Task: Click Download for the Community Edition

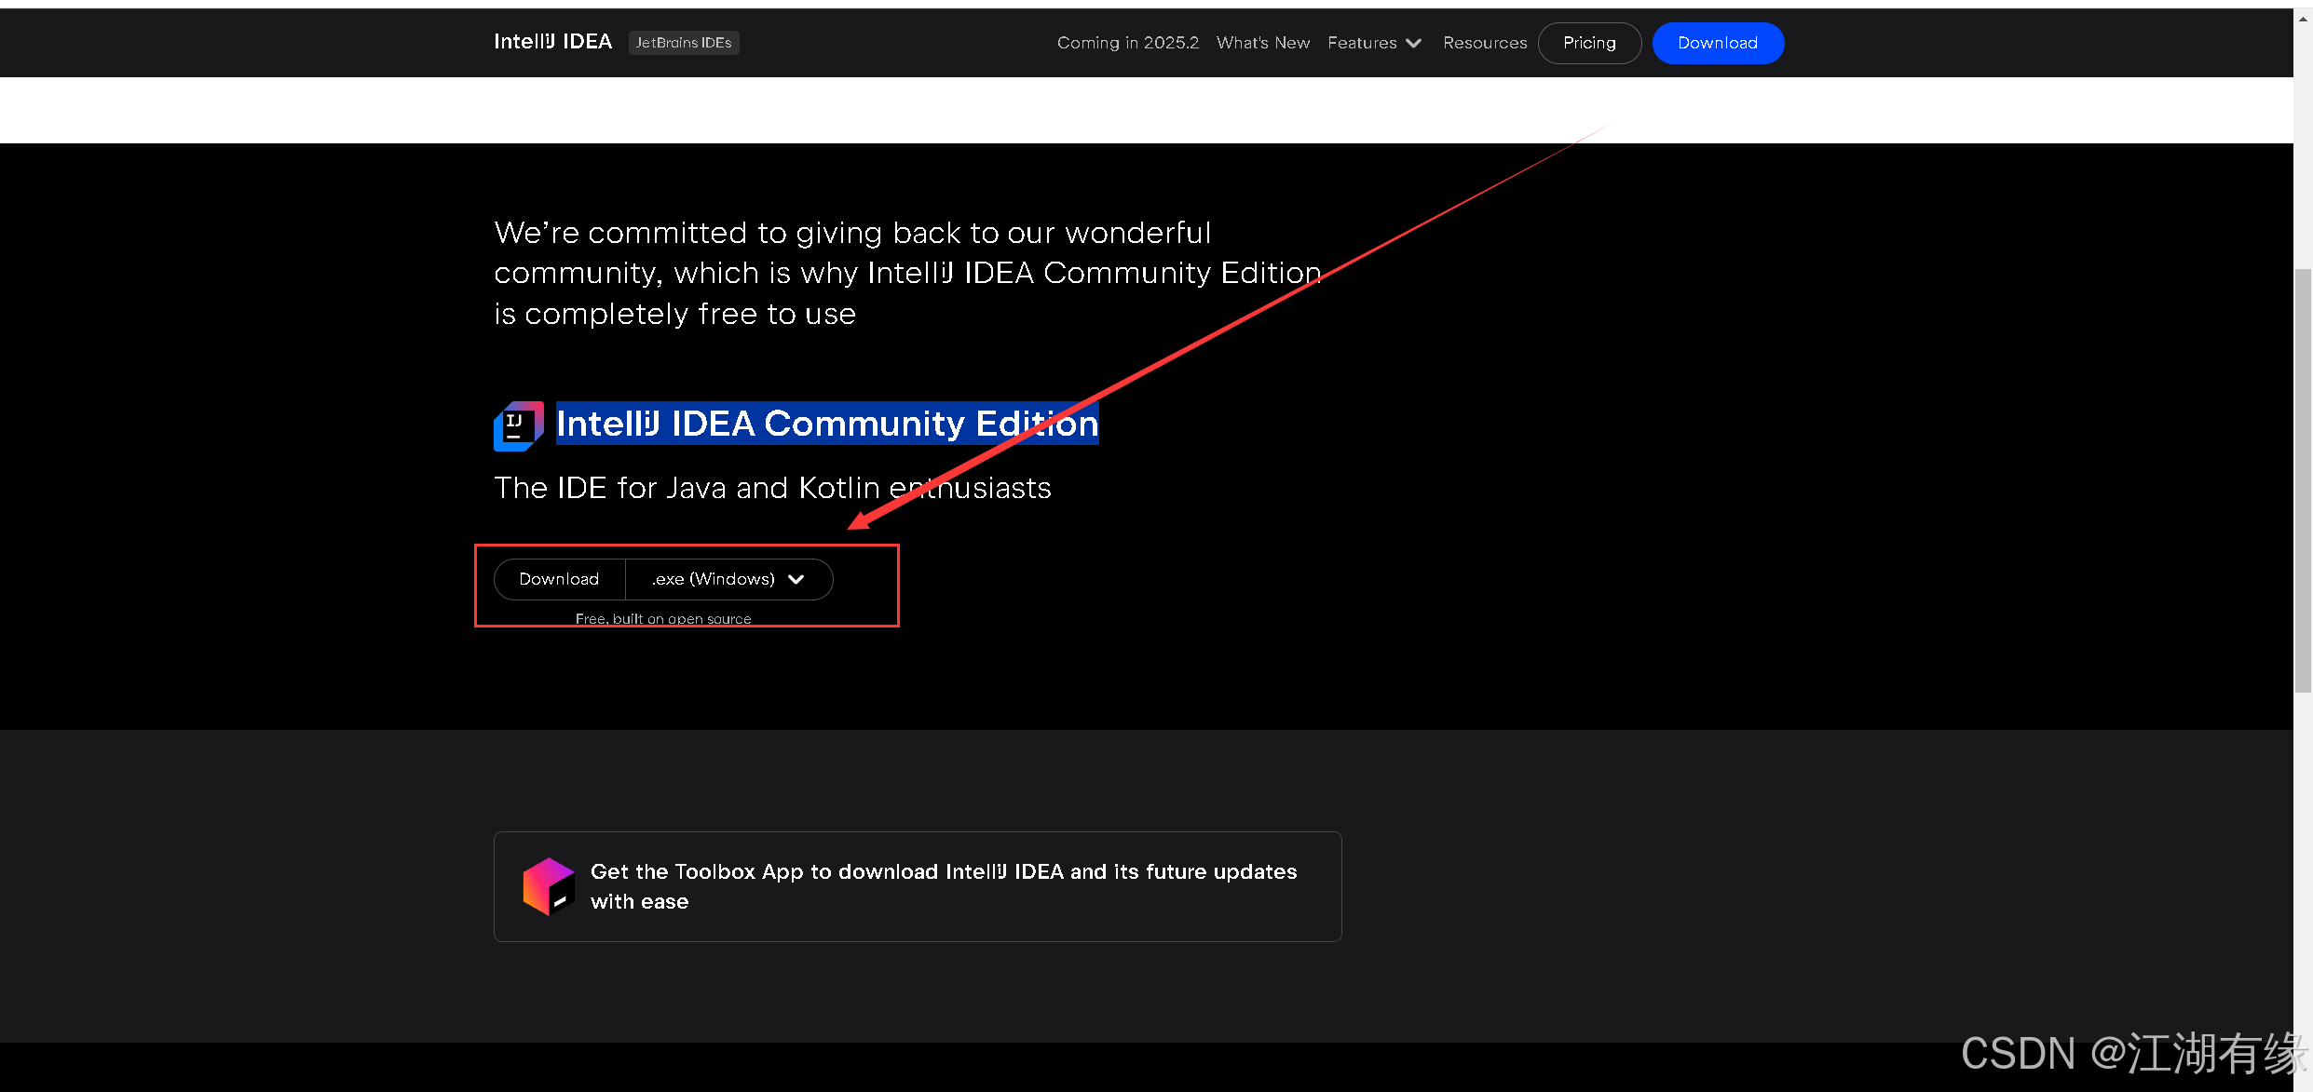Action: click(559, 579)
